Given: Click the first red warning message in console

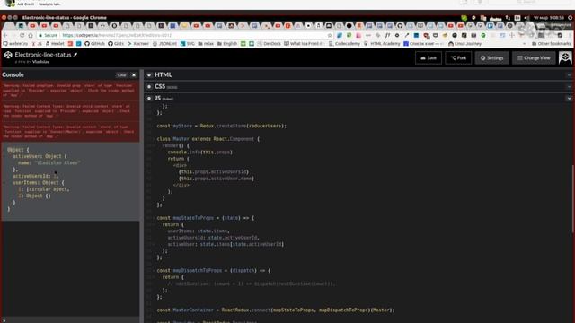Looking at the screenshot, I should [x=70, y=90].
